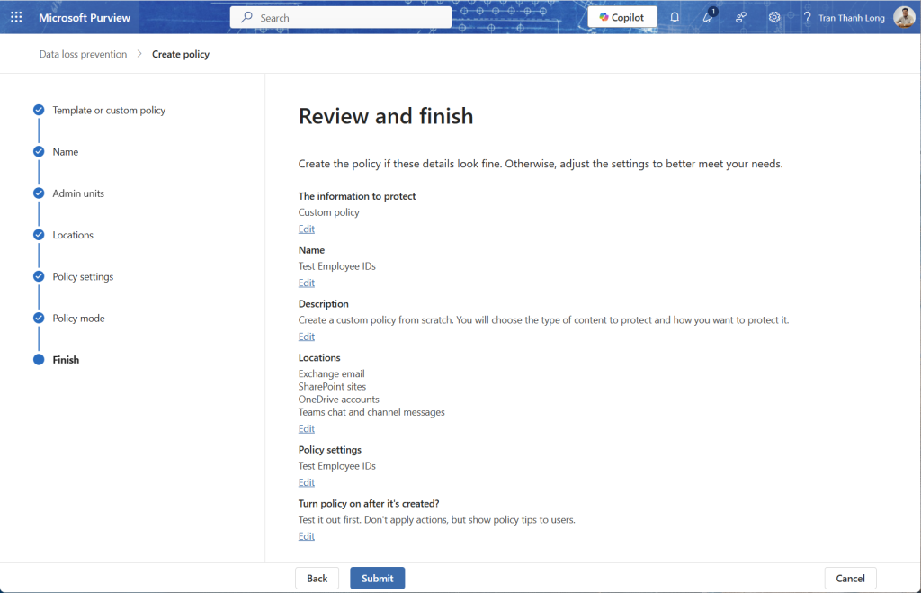Screen dimensions: 921x593
Task: Click the Search box
Action: tap(341, 17)
